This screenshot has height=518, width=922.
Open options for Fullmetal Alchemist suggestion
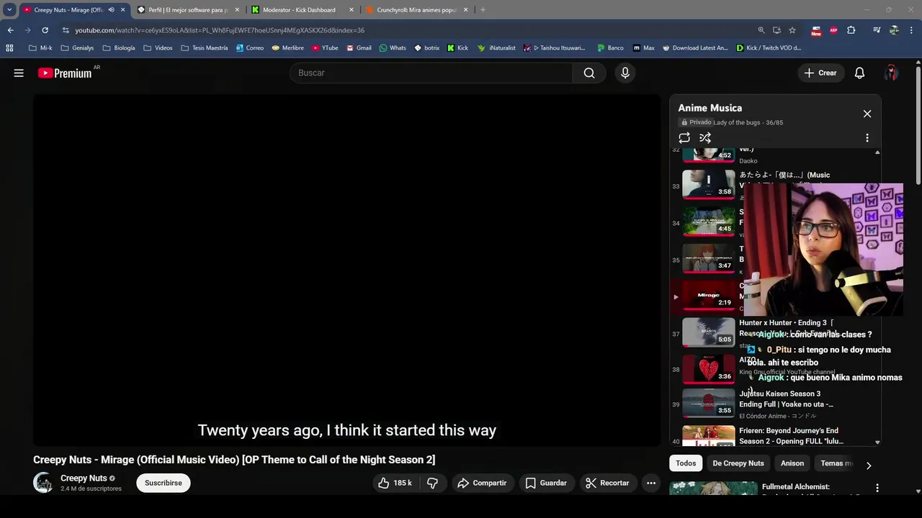point(877,488)
